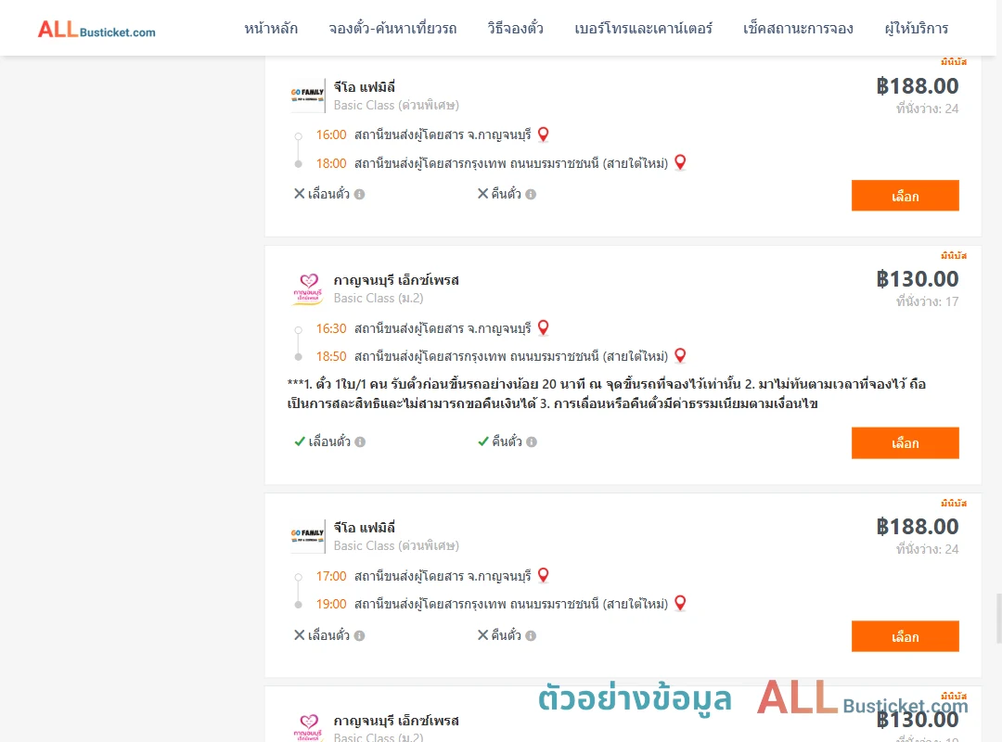Click operator name จีโอ แฟมิลี่ on 17:00 trip
The image size is (1002, 742).
(365, 527)
